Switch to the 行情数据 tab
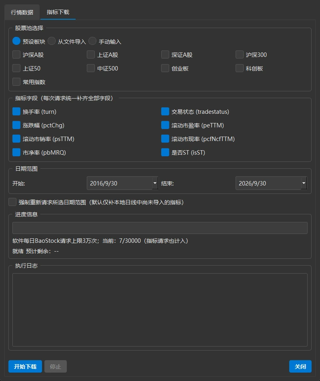The height and width of the screenshot is (381, 320). (22, 12)
